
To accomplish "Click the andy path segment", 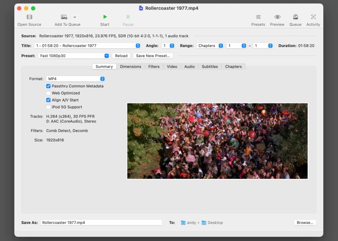I will tap(191, 223).
